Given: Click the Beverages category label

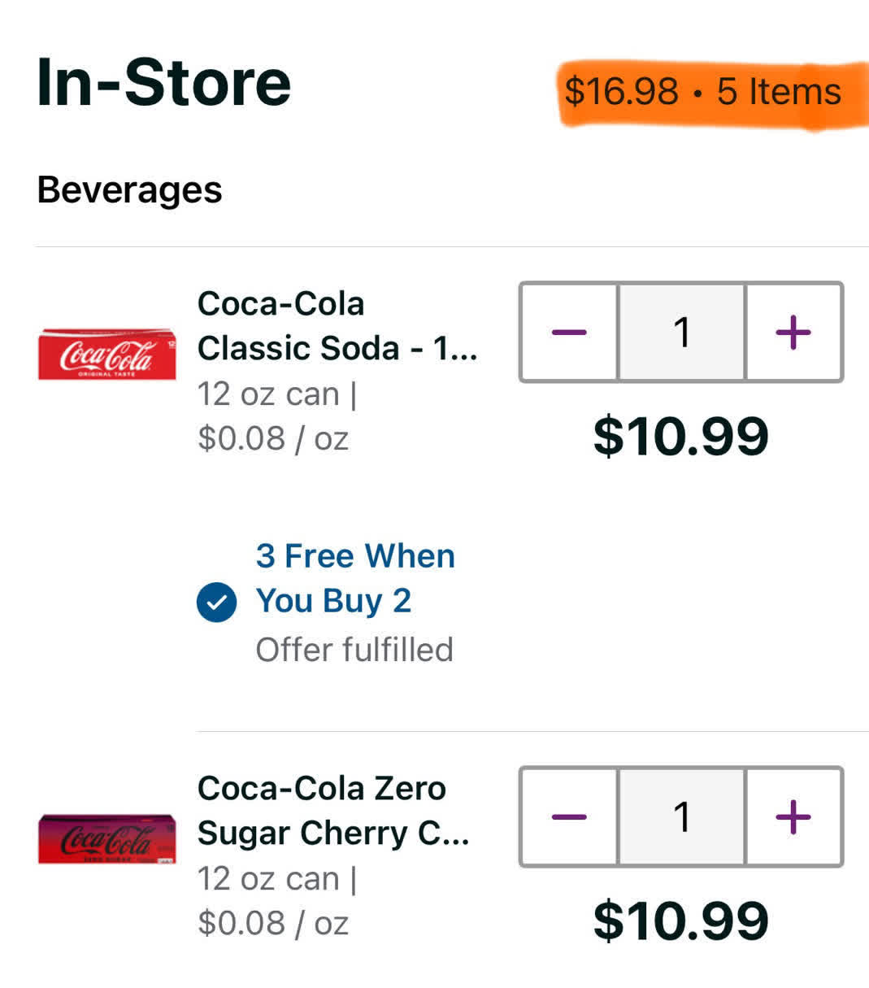Looking at the screenshot, I should click(x=129, y=190).
